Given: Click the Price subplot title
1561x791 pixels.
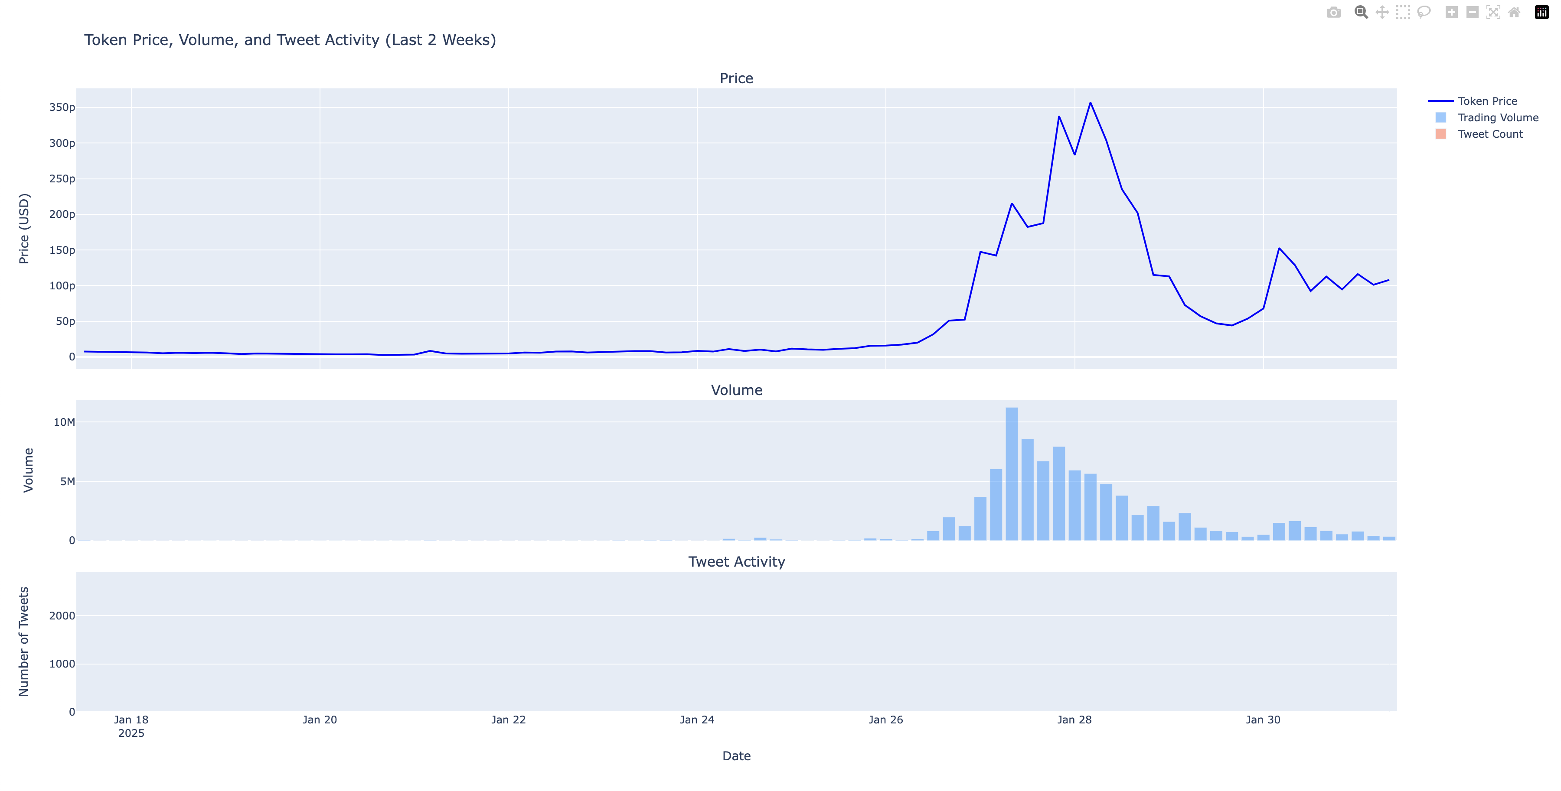Looking at the screenshot, I should click(736, 78).
